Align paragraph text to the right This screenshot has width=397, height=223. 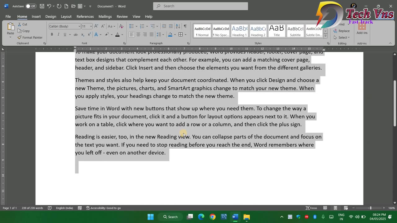pyautogui.click(x=145, y=34)
